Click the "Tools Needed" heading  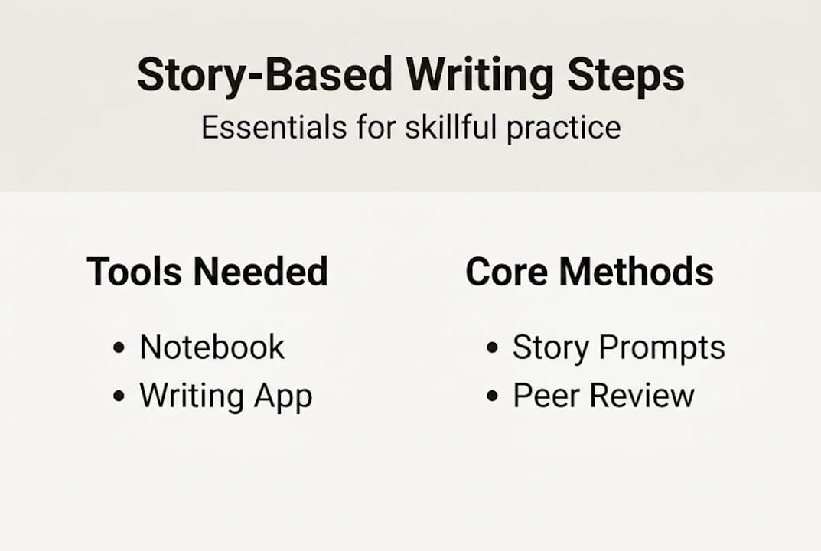(207, 272)
